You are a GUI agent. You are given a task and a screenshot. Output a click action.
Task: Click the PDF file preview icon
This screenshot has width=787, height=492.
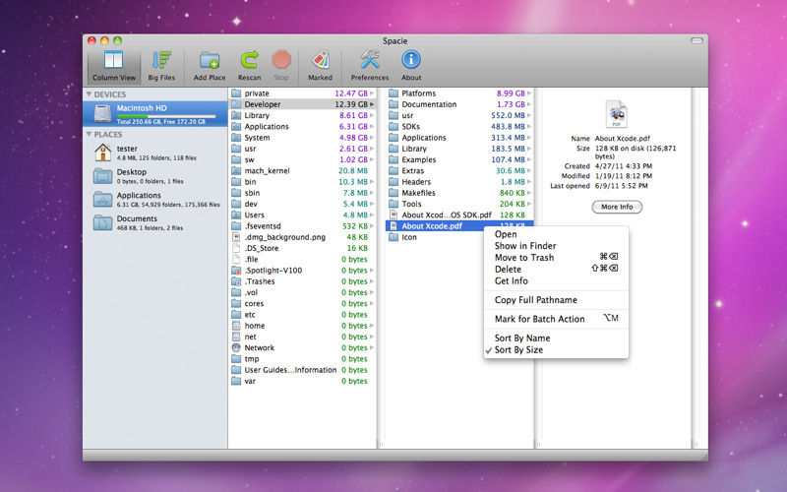(617, 114)
